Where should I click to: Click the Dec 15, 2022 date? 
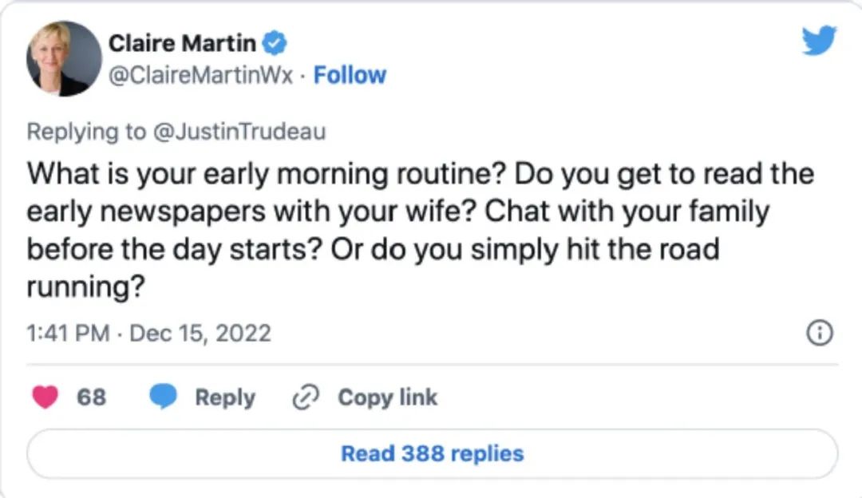click(x=200, y=333)
